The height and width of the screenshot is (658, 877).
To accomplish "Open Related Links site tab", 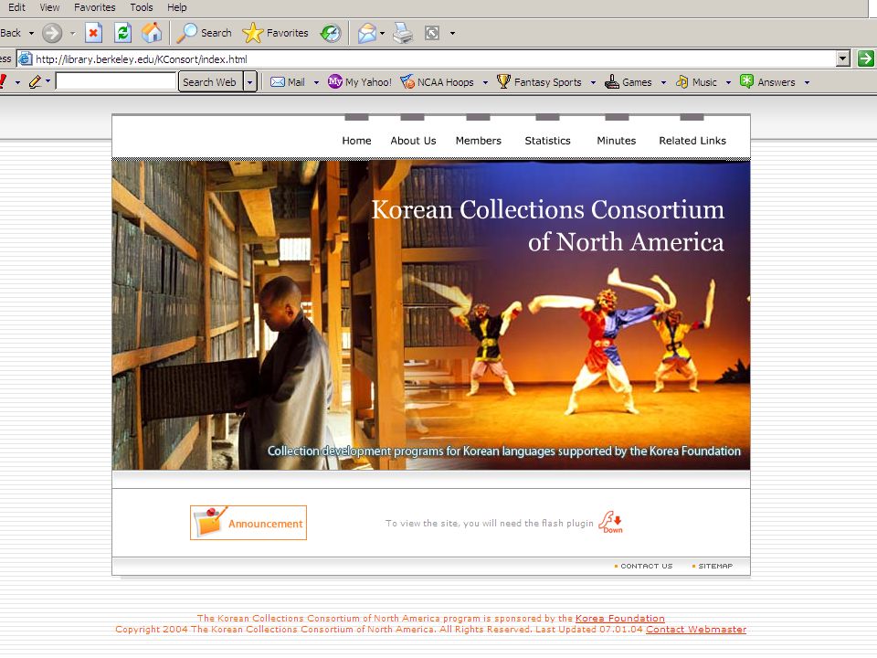I will pyautogui.click(x=692, y=141).
